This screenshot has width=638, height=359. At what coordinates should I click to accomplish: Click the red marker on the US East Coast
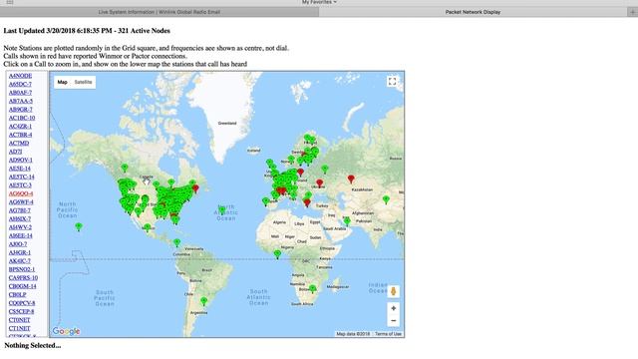click(195, 188)
